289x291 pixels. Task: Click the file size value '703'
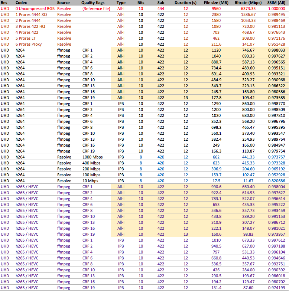tap(216, 33)
